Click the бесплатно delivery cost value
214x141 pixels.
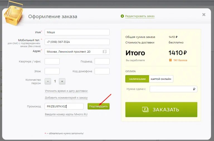pos(176,43)
